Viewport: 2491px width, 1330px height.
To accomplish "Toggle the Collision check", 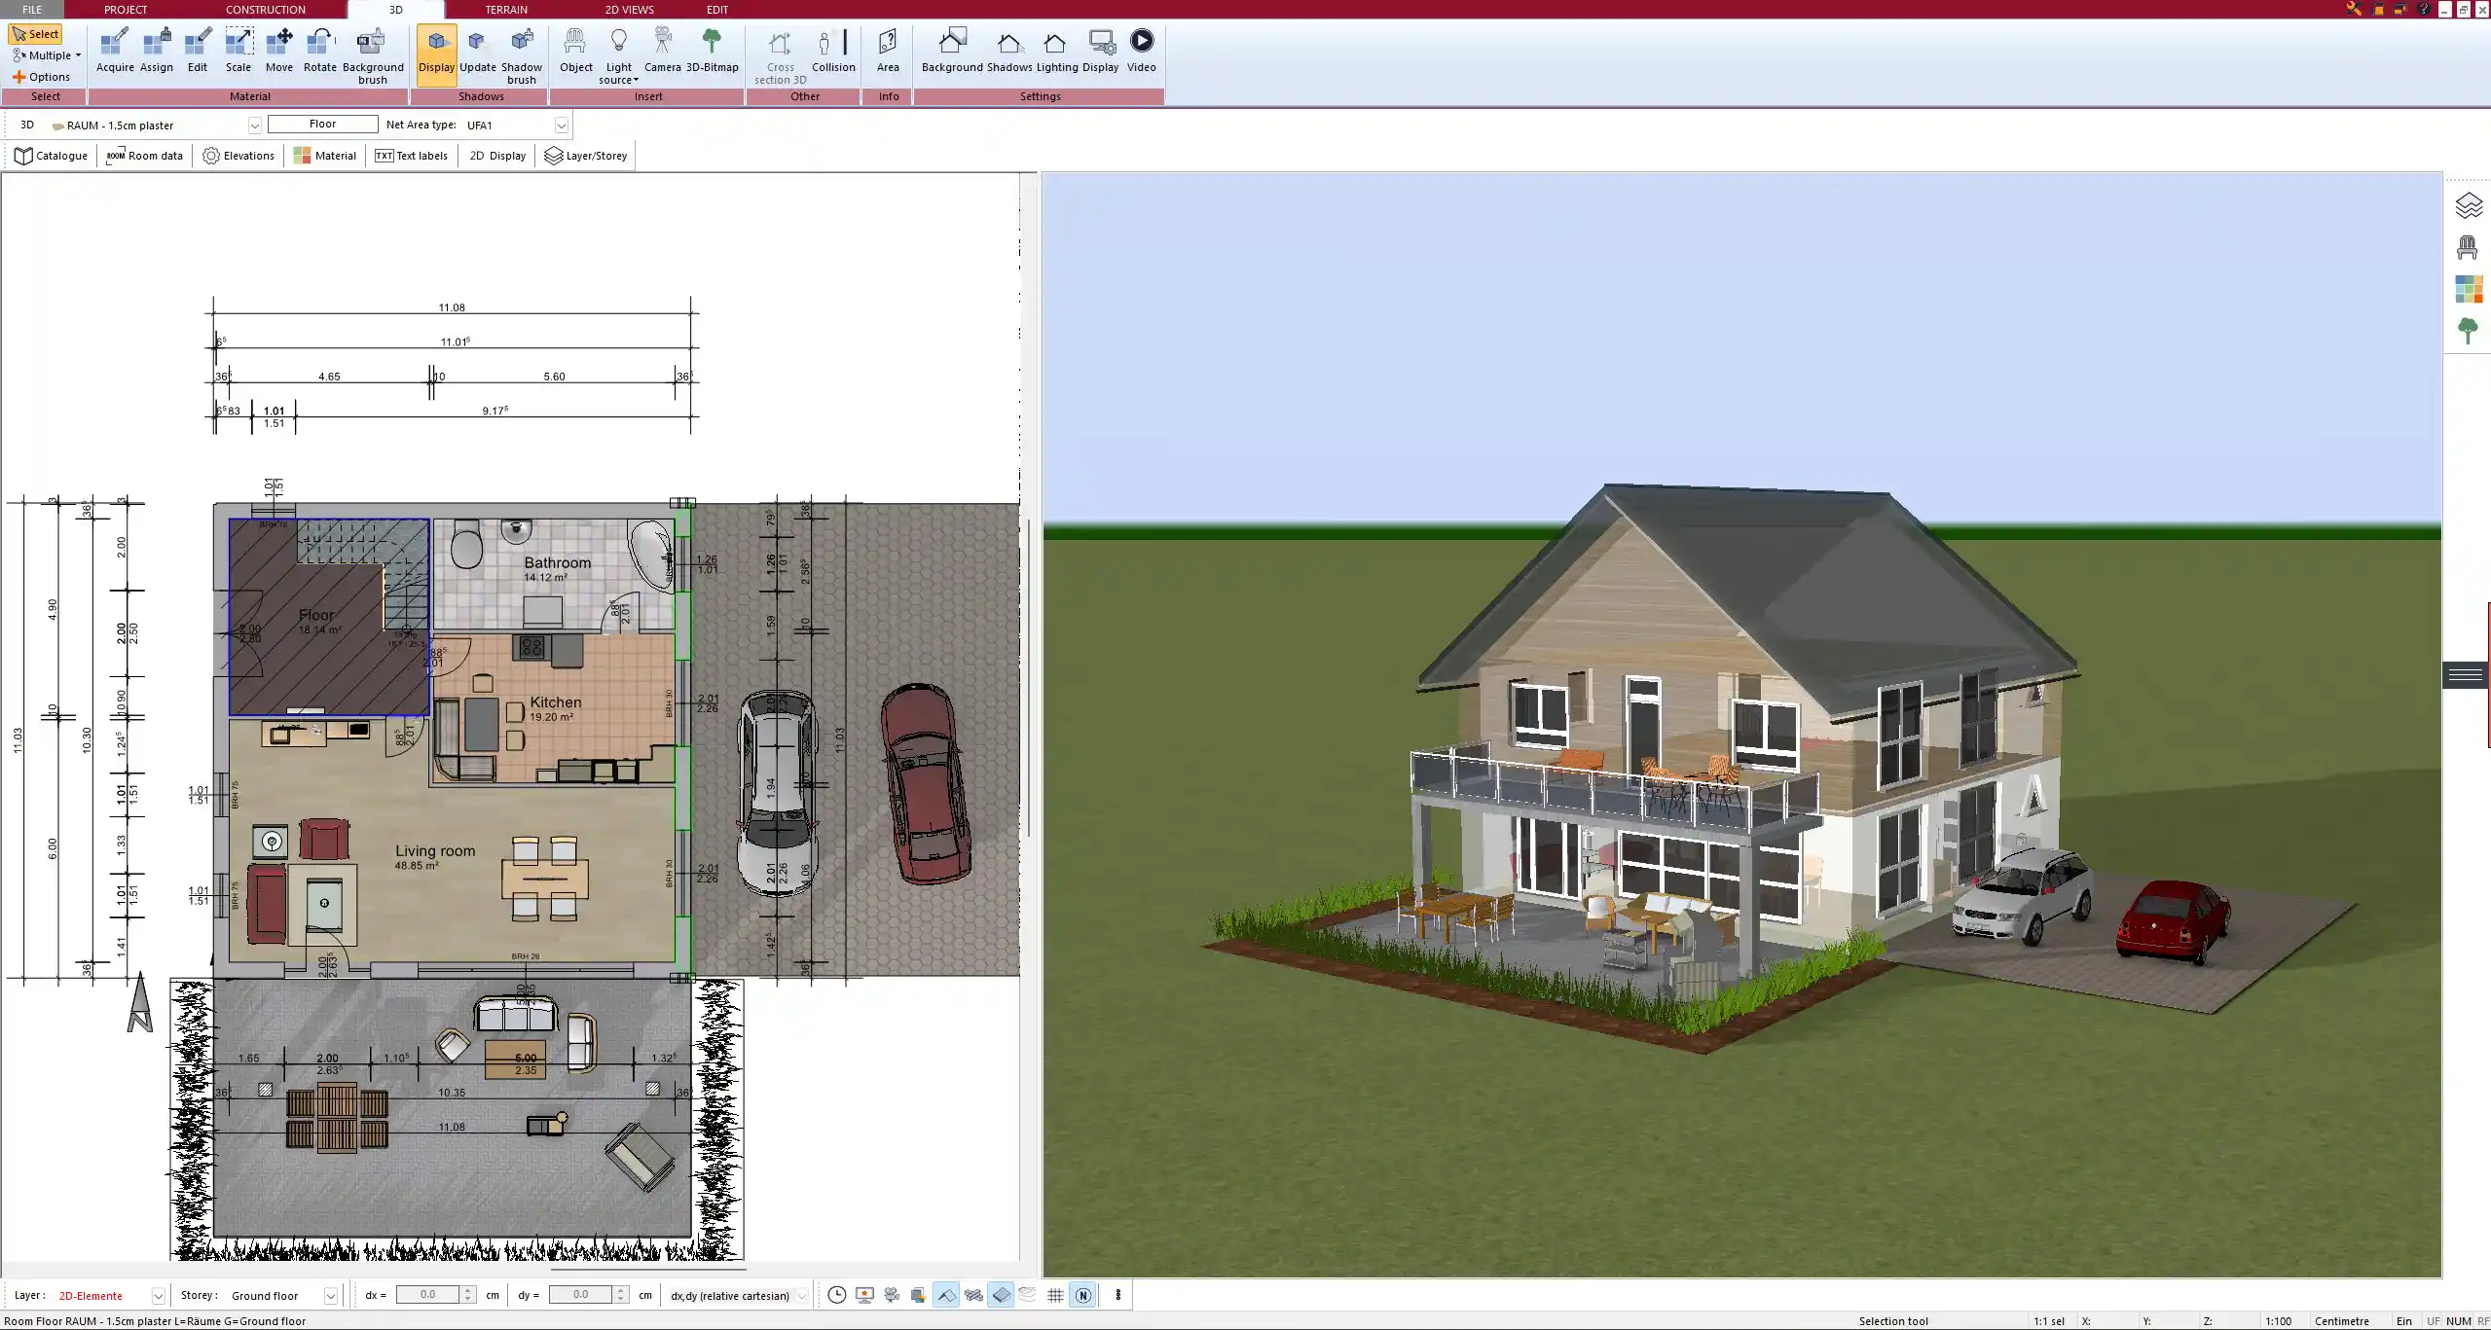I will point(833,52).
